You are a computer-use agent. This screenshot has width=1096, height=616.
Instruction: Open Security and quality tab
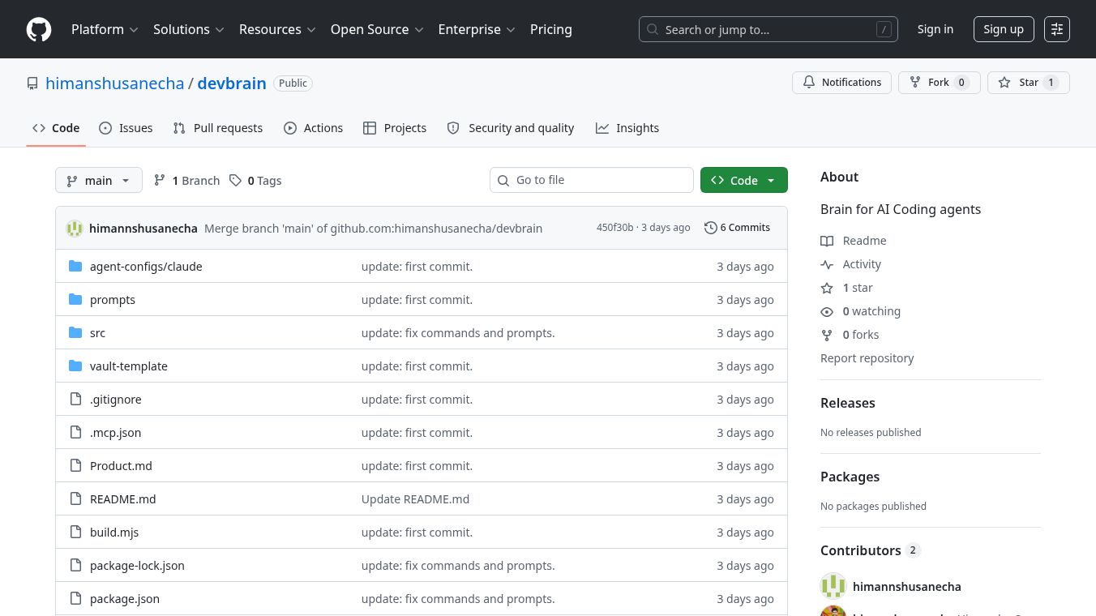coord(511,128)
